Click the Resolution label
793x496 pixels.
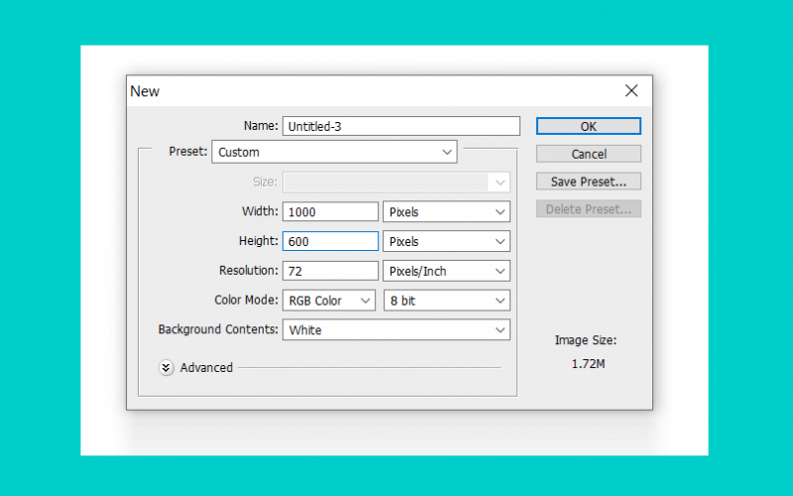(x=249, y=271)
